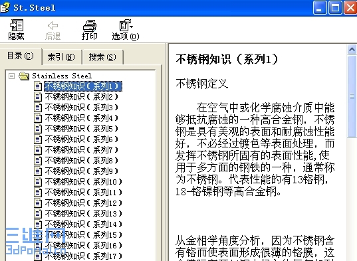Switch to the 目录 (Contents) tab

(21, 56)
